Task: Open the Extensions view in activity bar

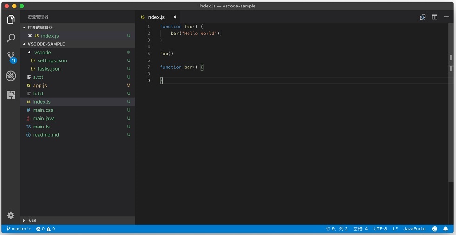Action: tap(11, 94)
